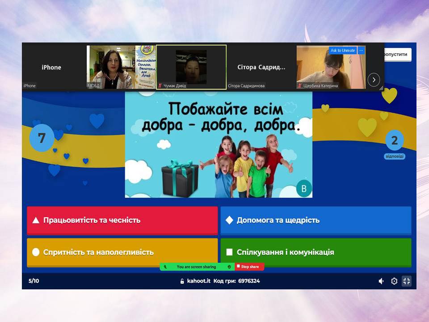The width and height of the screenshot is (429, 322).
Task: Show next participants with the arrow
Action: point(374,80)
